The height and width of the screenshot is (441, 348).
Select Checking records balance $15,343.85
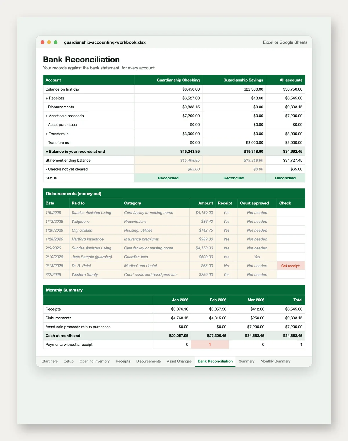tap(168, 152)
